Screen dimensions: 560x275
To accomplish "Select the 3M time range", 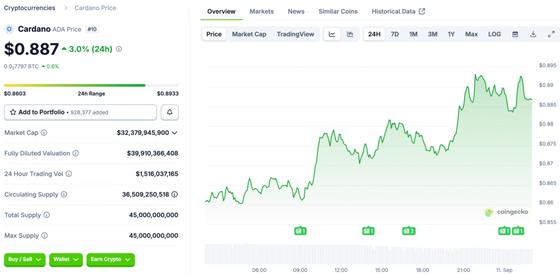I will click(433, 34).
